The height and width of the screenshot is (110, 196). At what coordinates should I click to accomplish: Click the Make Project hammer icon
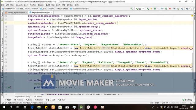click(x=132, y=9)
